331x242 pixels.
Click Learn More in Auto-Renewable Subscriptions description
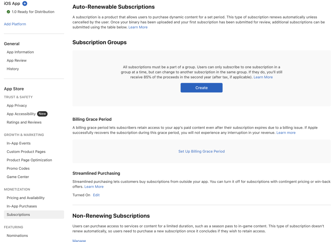138,27
